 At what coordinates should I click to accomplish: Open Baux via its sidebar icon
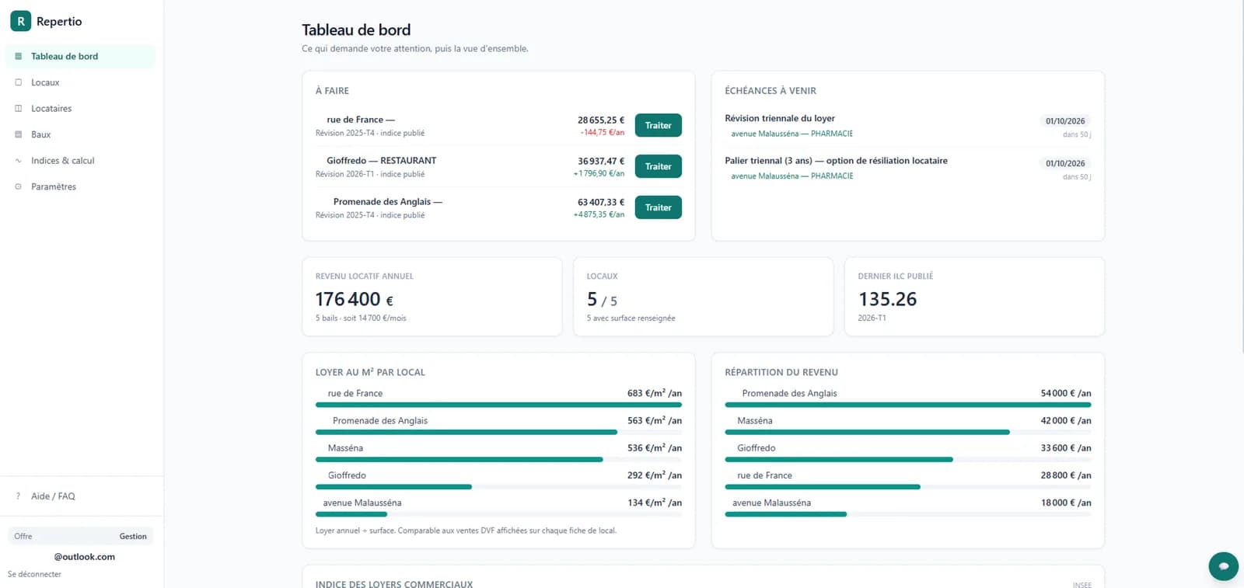pos(19,134)
